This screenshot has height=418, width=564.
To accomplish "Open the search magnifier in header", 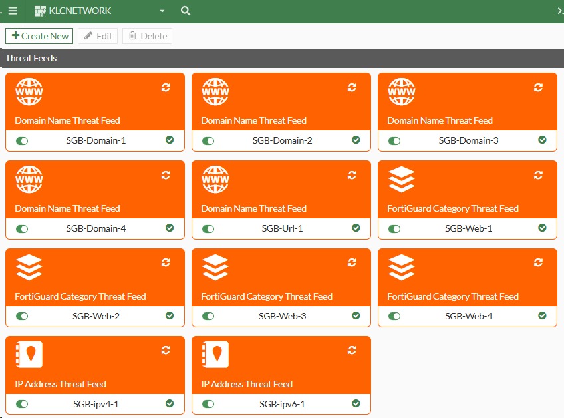I will point(186,11).
